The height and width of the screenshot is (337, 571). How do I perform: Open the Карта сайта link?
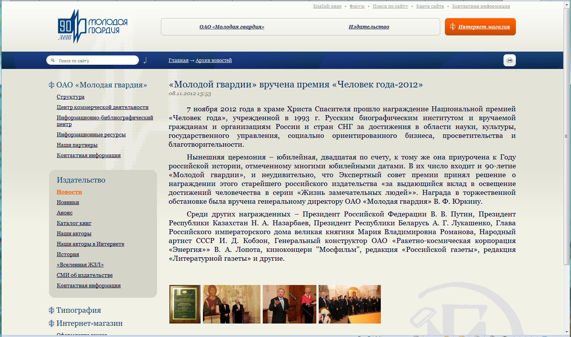[430, 6]
